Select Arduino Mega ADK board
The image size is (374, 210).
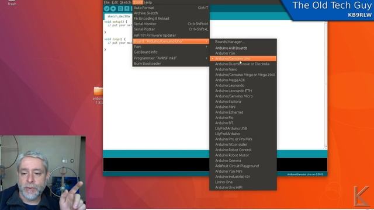click(x=243, y=80)
